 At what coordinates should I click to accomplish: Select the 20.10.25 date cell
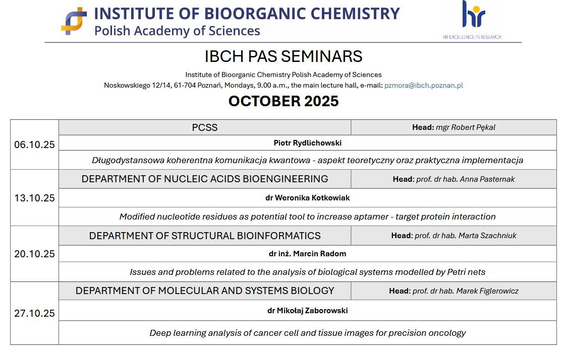click(34, 254)
